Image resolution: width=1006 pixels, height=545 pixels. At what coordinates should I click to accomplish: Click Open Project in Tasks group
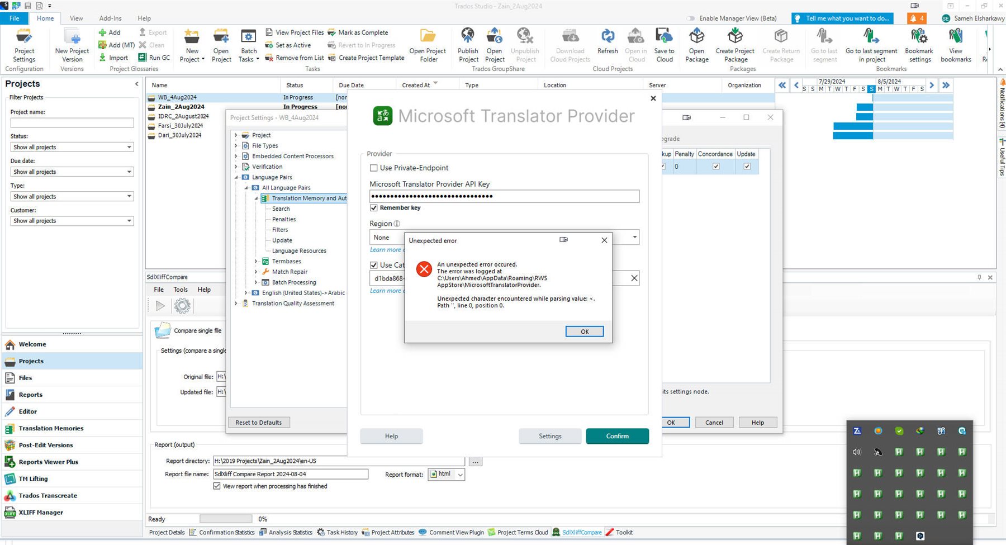pos(221,46)
